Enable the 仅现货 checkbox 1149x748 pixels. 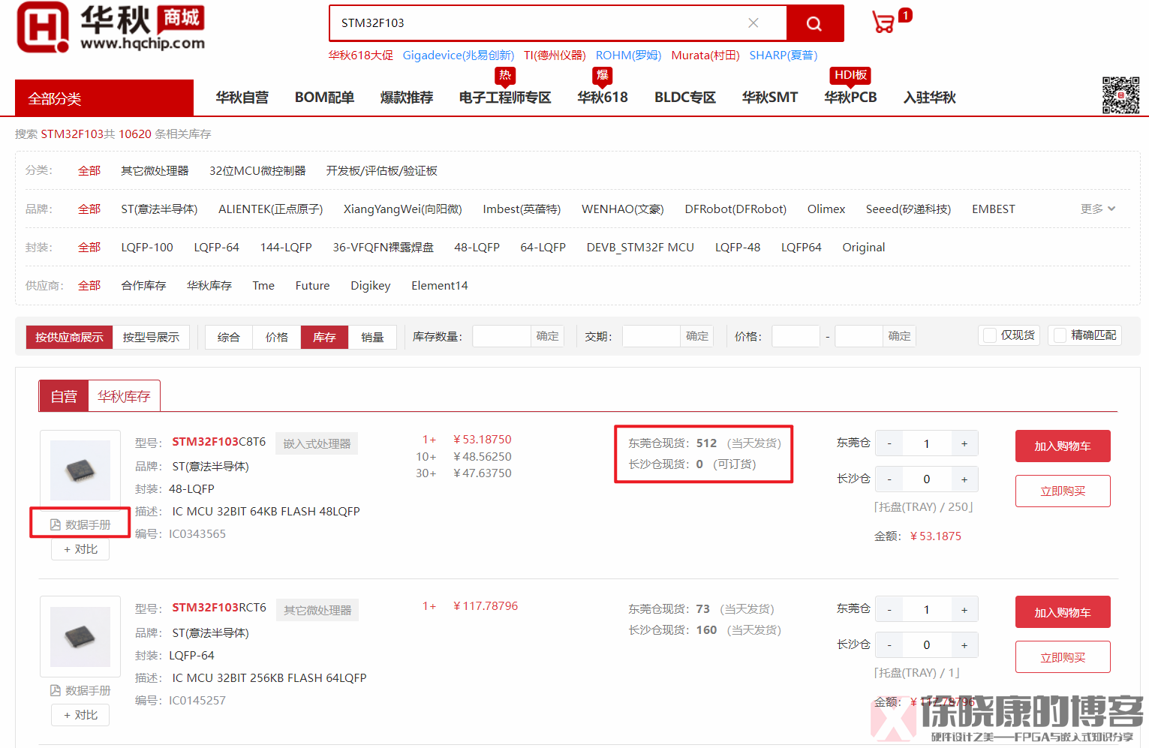tap(991, 335)
